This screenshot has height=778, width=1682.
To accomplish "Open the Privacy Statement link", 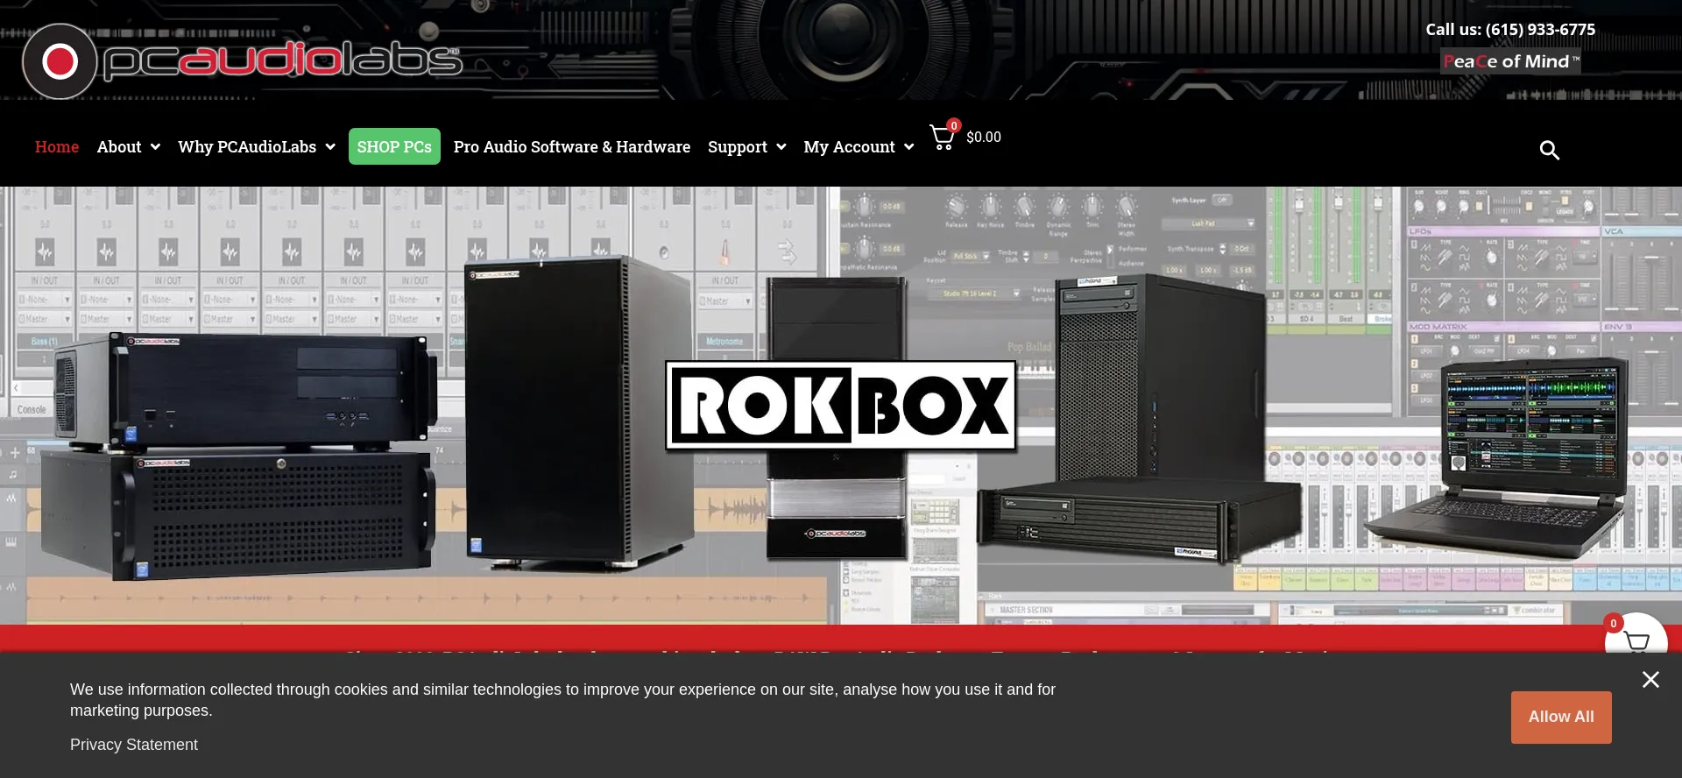I will 134,745.
